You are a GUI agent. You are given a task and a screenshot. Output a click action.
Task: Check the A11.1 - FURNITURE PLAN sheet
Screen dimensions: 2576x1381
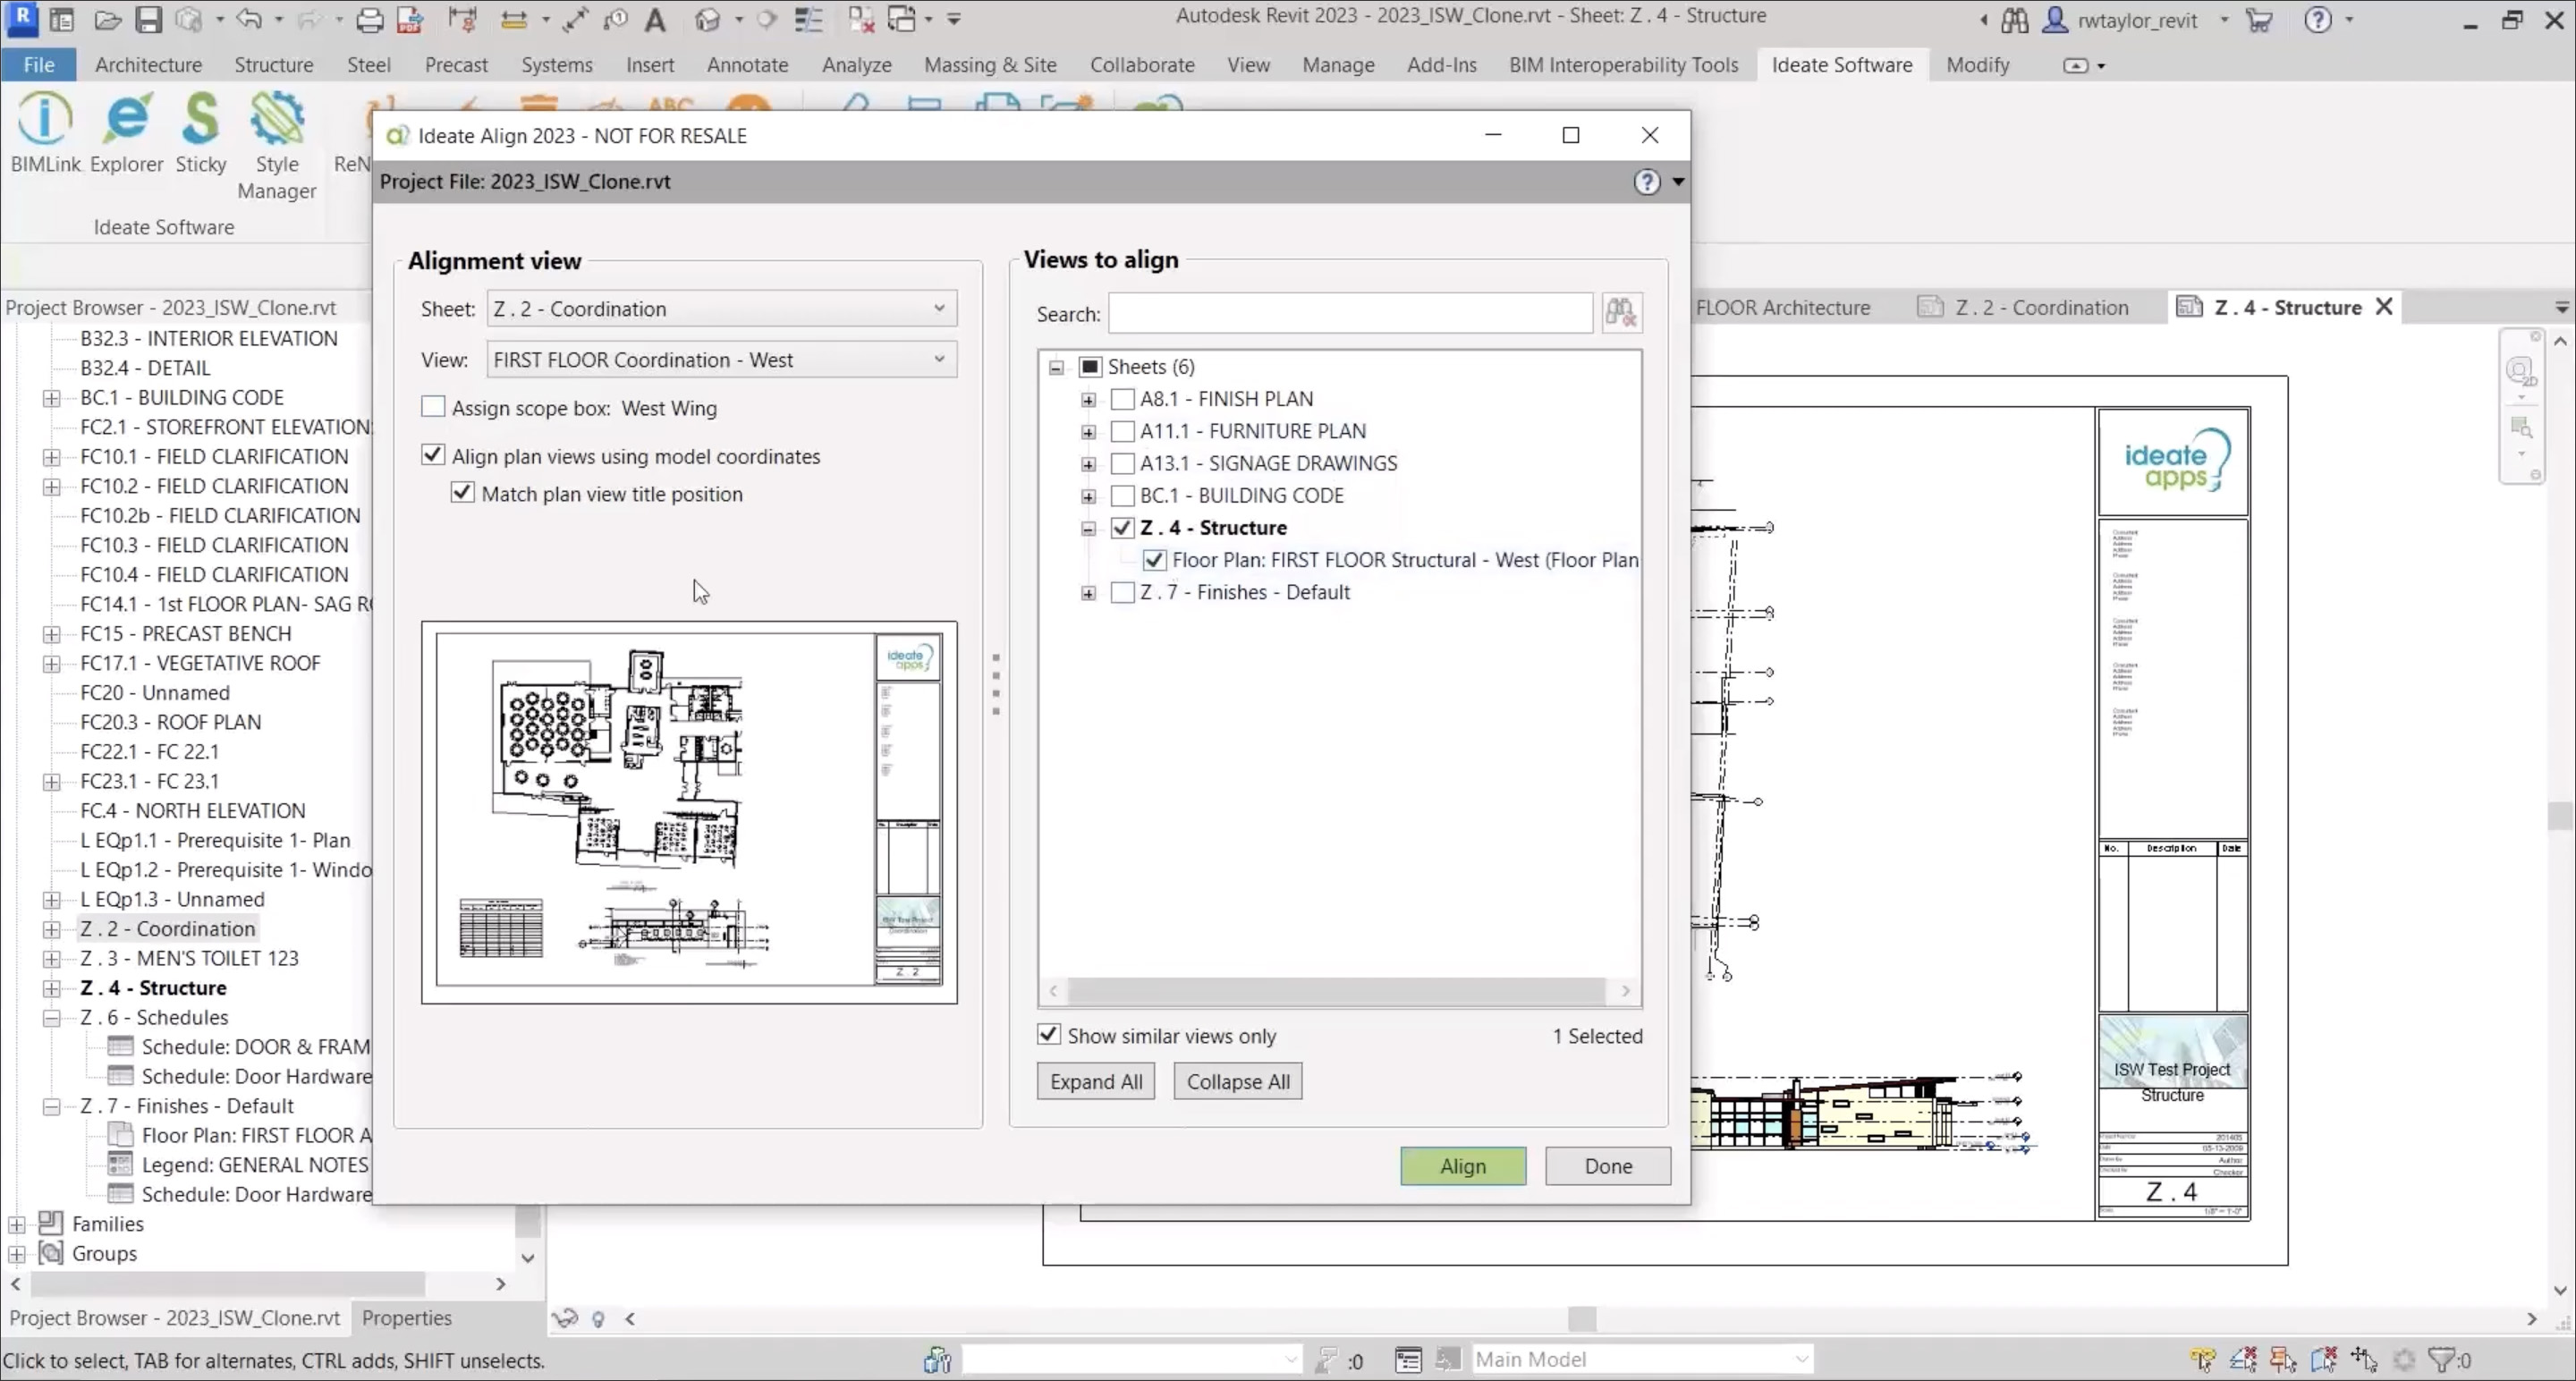pos(1122,431)
